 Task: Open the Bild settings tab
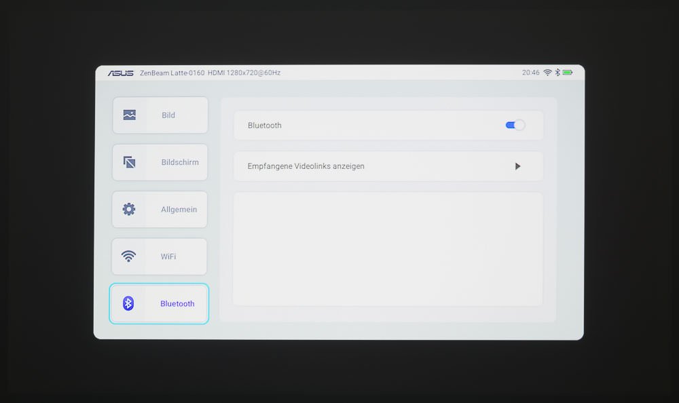[160, 115]
